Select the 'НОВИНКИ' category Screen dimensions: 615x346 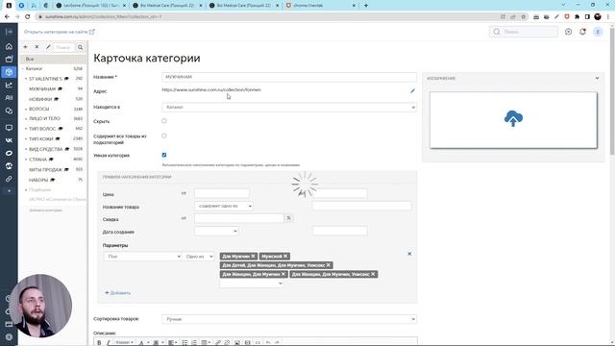click(x=40, y=99)
